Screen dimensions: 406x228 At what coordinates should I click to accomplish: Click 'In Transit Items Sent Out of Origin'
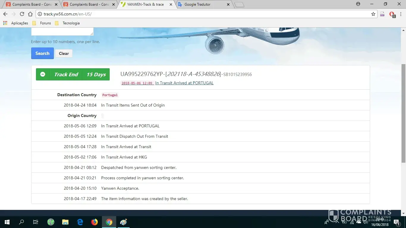(x=133, y=105)
